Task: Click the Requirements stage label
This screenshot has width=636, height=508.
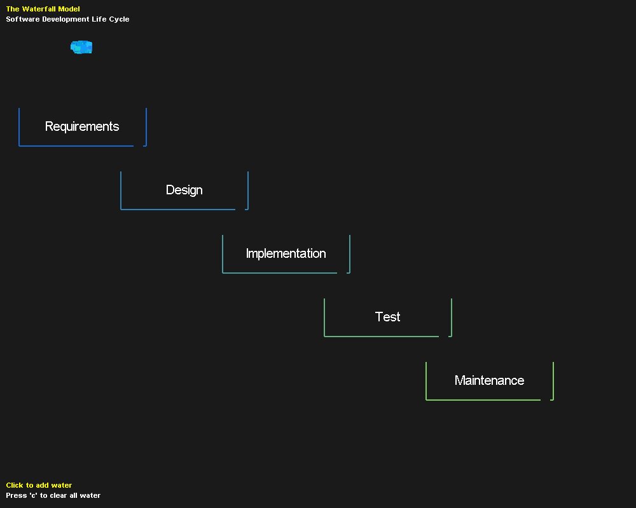Action: tap(82, 126)
